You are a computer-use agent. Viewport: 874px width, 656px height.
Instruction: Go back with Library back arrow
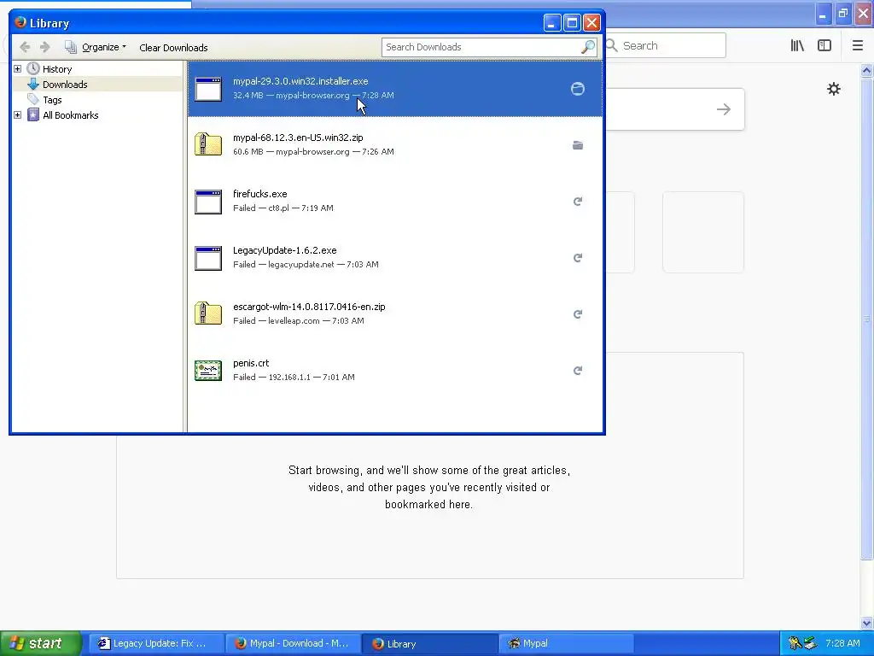click(25, 48)
